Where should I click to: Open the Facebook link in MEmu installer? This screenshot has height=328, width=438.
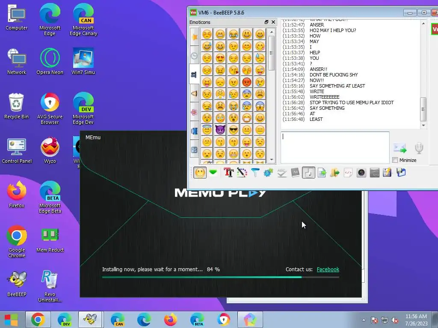point(328,269)
